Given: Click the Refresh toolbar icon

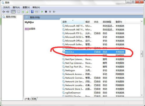Looking at the screenshot, I should point(23,12).
